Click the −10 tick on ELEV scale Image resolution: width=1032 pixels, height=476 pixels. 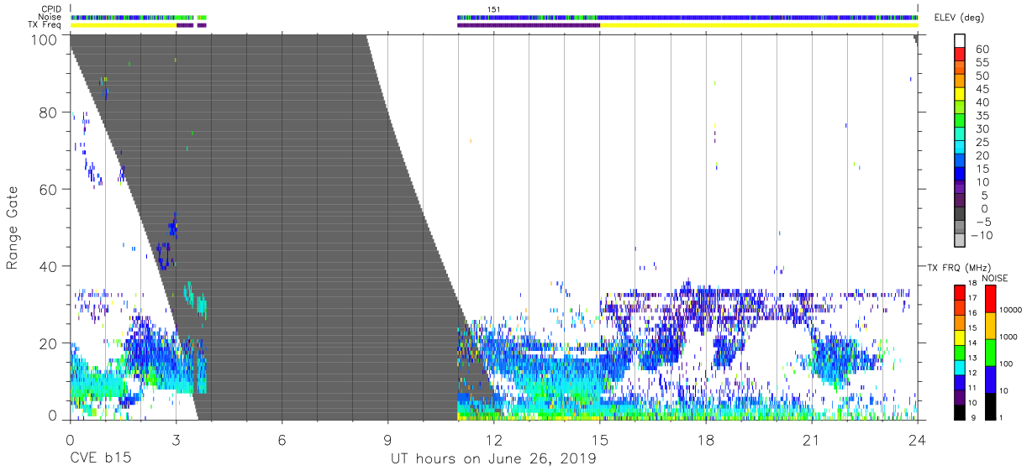pyautogui.click(x=981, y=234)
